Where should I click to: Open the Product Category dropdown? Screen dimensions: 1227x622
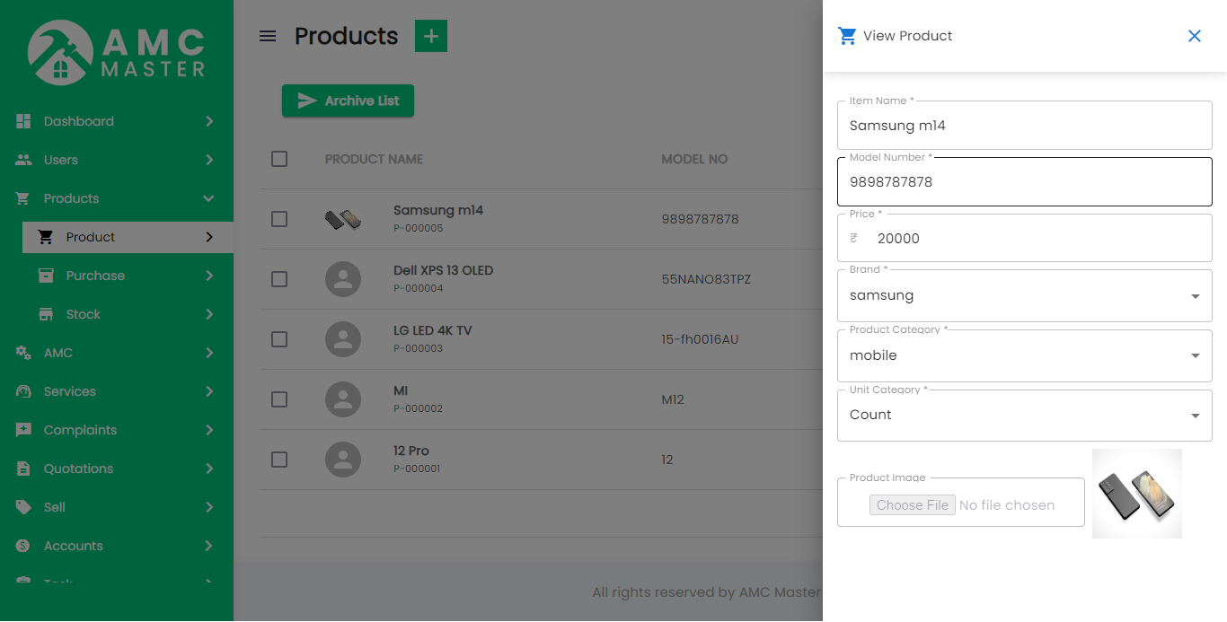click(1195, 355)
